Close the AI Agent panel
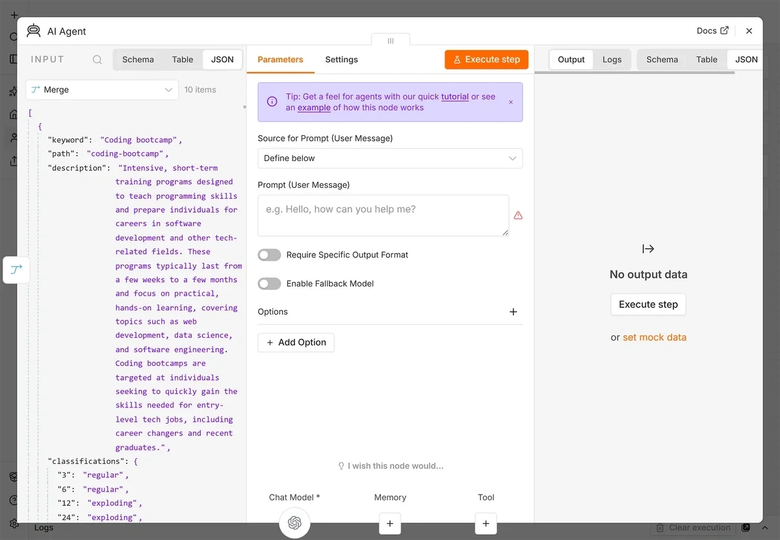 click(x=749, y=31)
